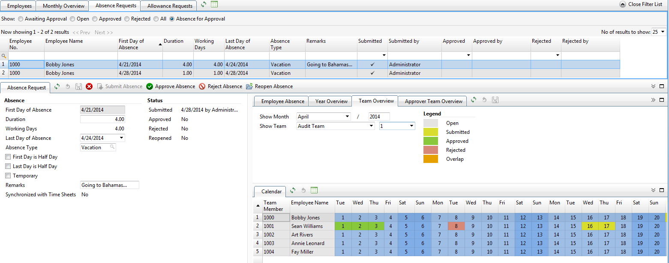This screenshot has width=669, height=263.
Task: Click the red delete icon in Absence Request toolbar
Action: pos(89,86)
